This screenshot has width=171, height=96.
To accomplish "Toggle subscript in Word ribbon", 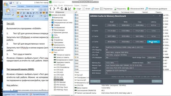I will click(31, 13).
